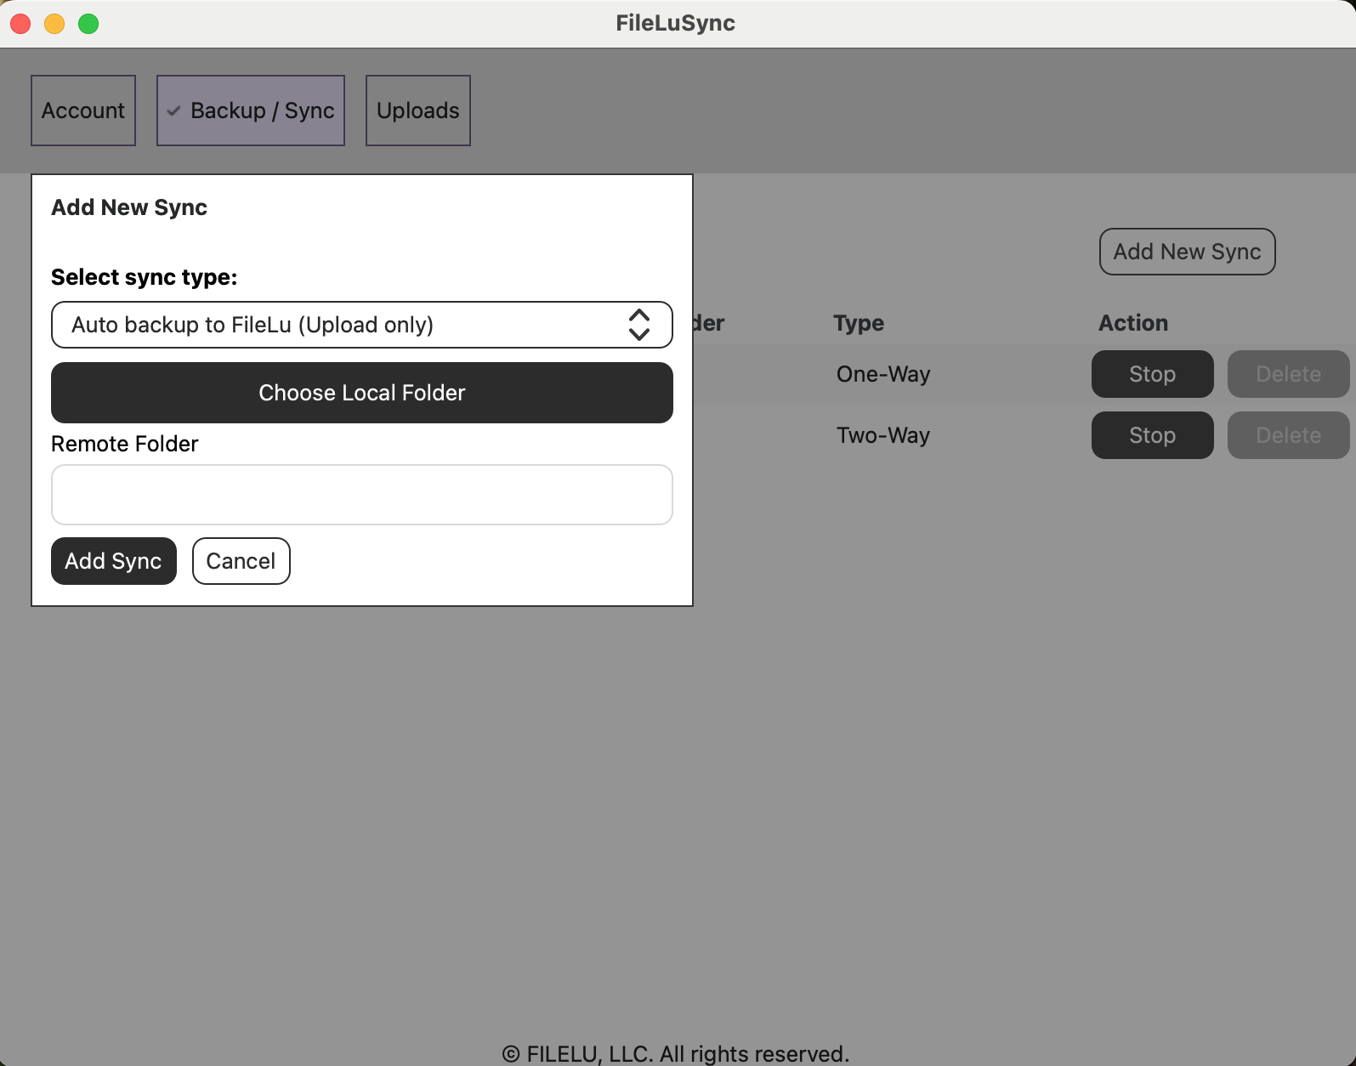This screenshot has width=1356, height=1066.
Task: Select the One-Way type cell
Action: (x=883, y=374)
